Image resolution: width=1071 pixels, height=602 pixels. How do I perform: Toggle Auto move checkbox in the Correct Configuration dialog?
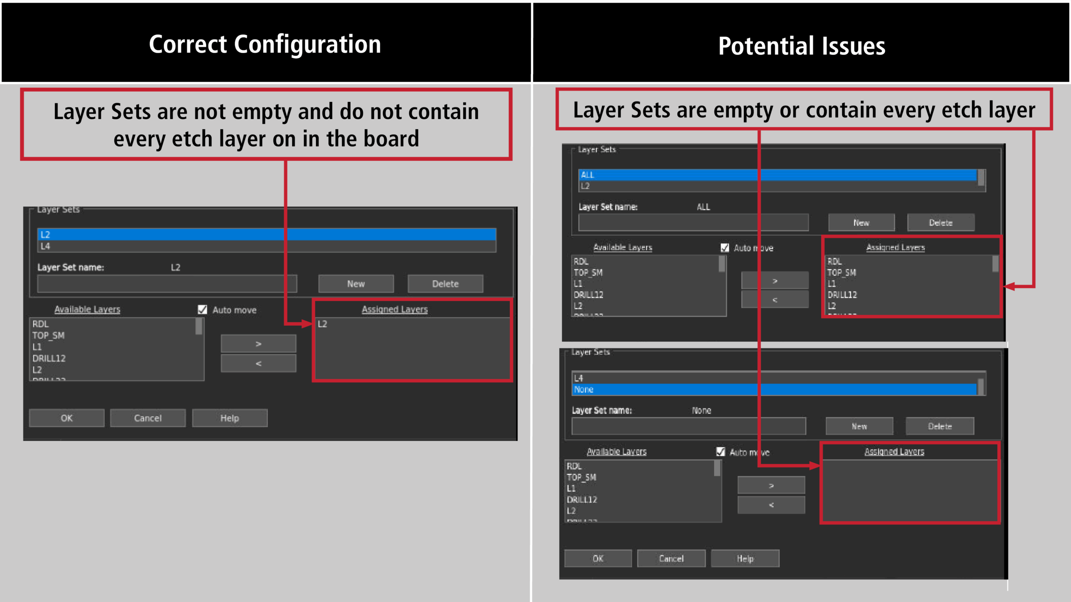click(202, 309)
